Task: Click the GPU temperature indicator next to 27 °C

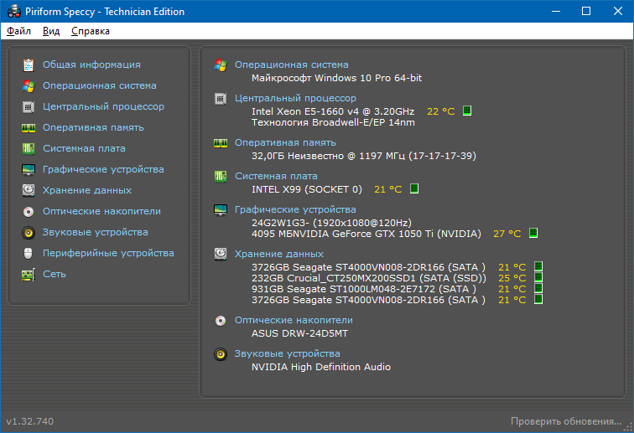Action: [533, 233]
